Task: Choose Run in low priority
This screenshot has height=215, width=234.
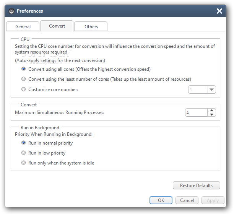Action: click(x=23, y=153)
